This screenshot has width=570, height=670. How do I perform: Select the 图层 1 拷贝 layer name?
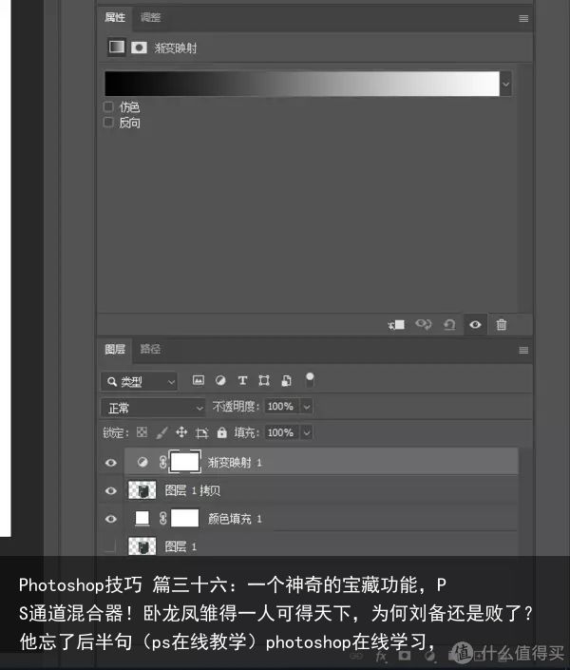(x=193, y=490)
